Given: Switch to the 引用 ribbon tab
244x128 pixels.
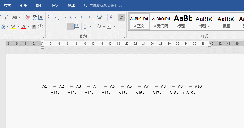Looking at the screenshot, I should pos(24,5).
